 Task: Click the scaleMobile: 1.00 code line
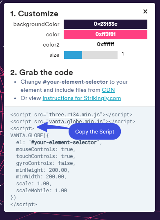pos(42,191)
